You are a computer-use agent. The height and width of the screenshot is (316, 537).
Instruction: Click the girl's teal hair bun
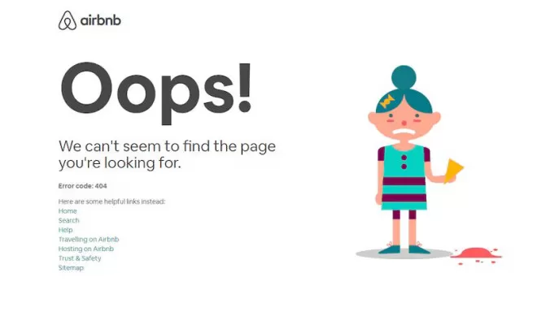[404, 77]
